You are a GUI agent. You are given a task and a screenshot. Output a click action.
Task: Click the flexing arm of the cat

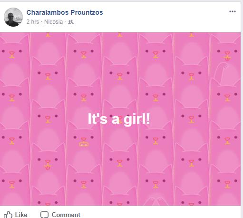[x=221, y=71]
